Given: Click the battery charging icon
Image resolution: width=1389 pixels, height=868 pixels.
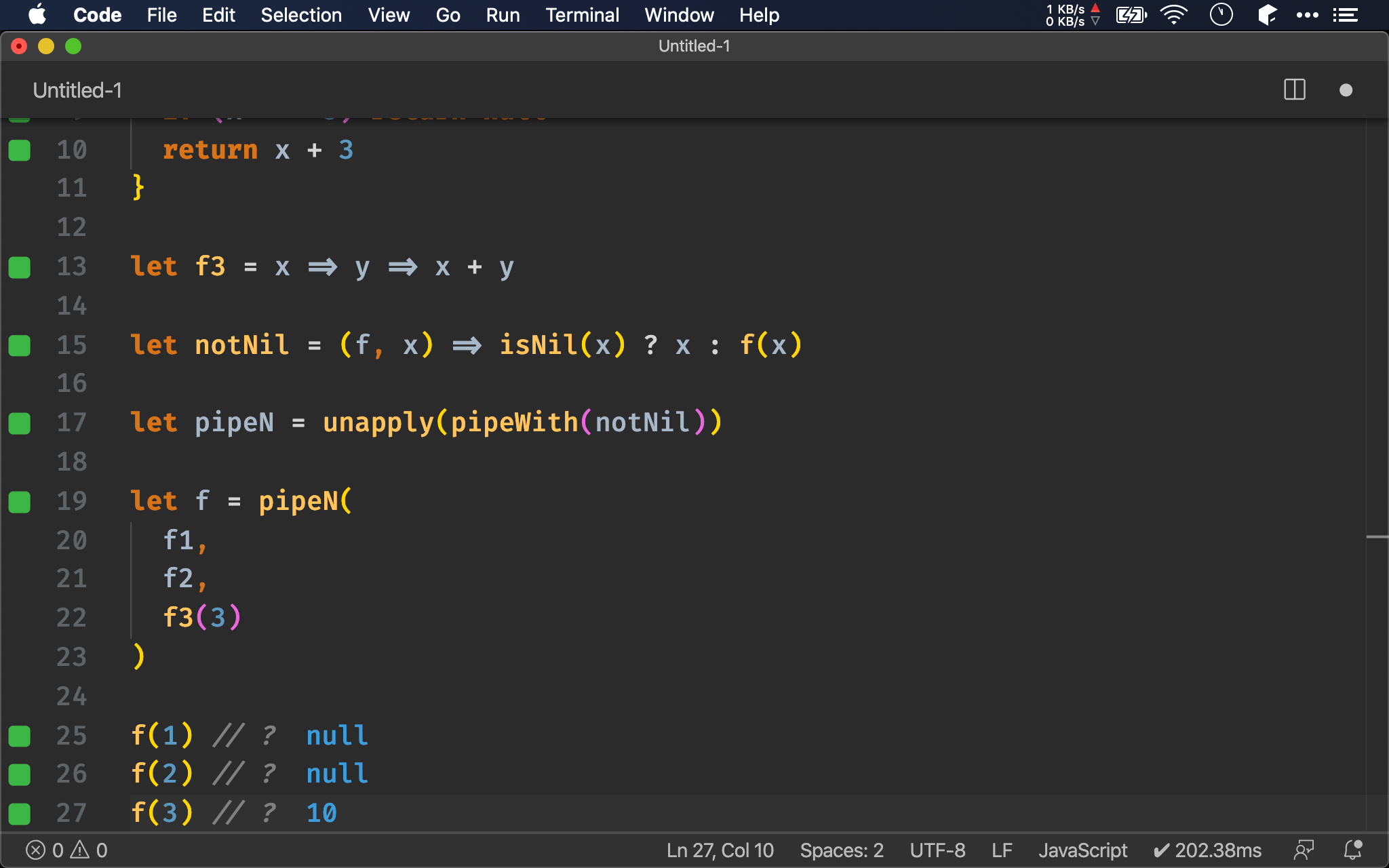Looking at the screenshot, I should [x=1131, y=15].
